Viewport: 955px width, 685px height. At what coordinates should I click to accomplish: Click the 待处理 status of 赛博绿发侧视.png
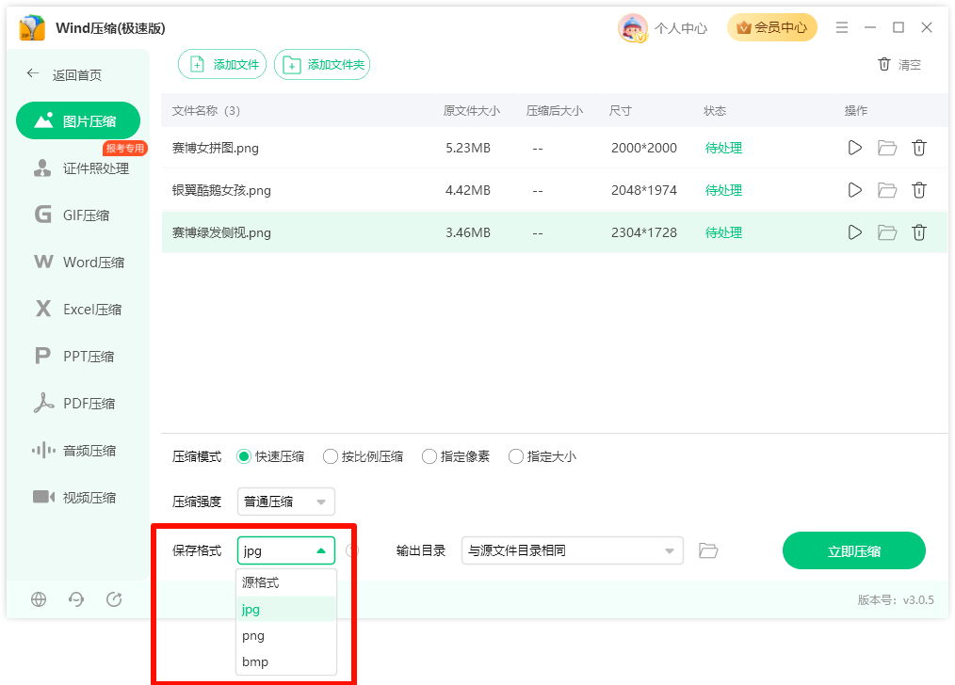723,232
